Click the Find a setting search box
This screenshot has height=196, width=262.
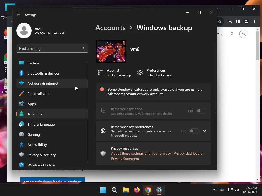click(52, 48)
